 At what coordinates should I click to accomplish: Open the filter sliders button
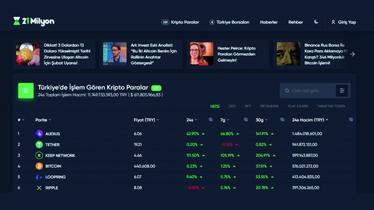(342, 91)
